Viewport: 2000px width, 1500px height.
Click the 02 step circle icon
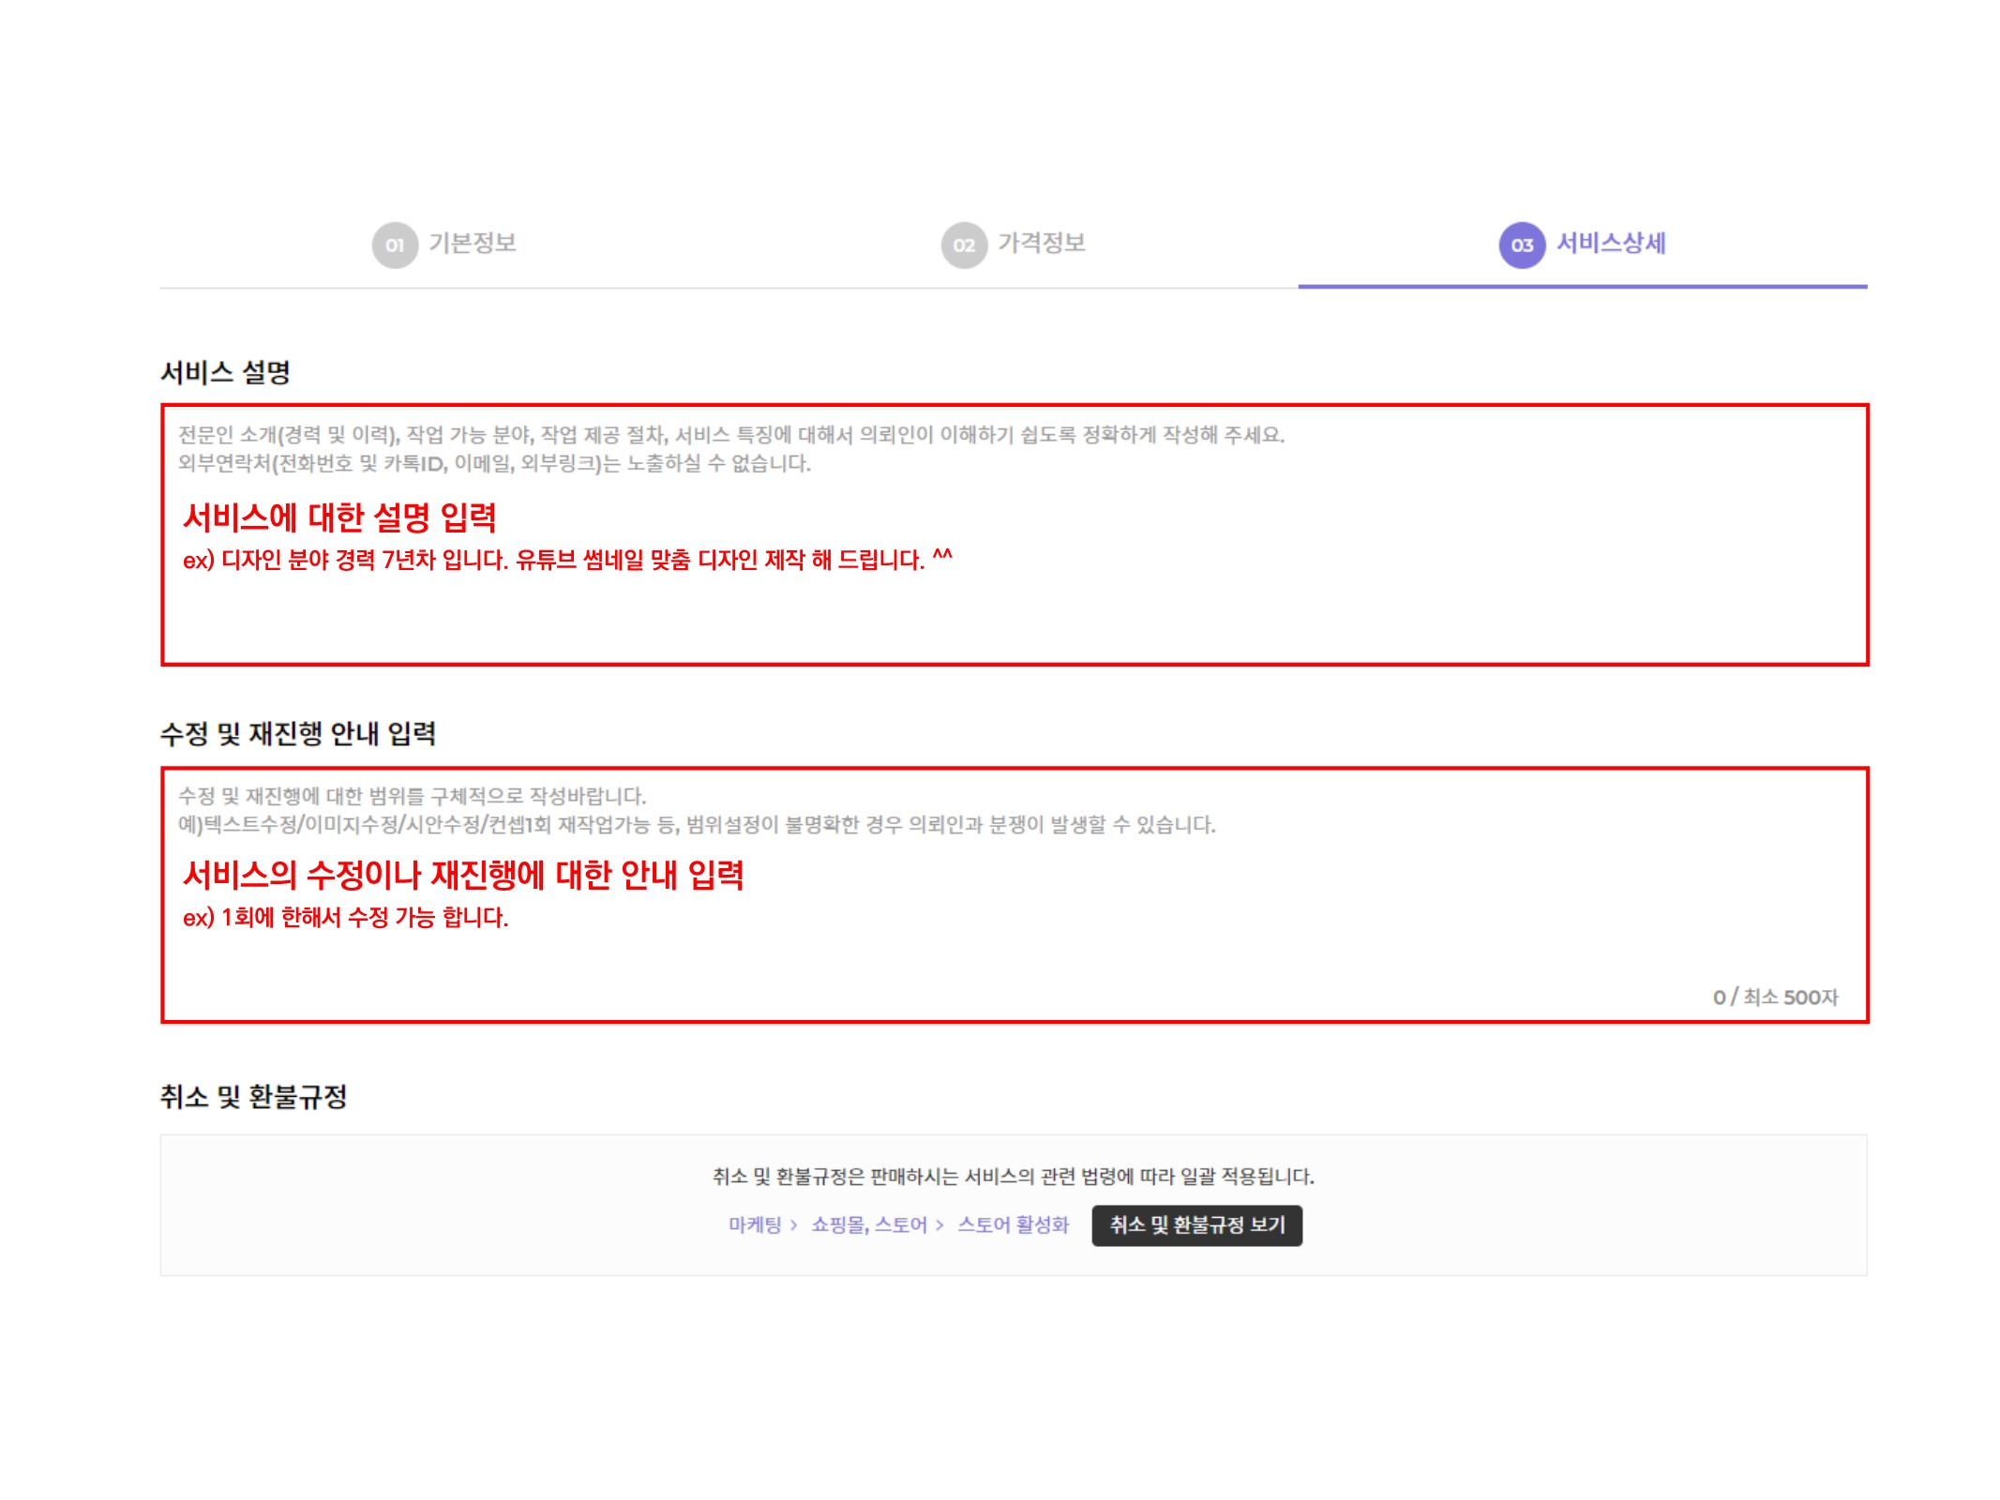tap(964, 246)
